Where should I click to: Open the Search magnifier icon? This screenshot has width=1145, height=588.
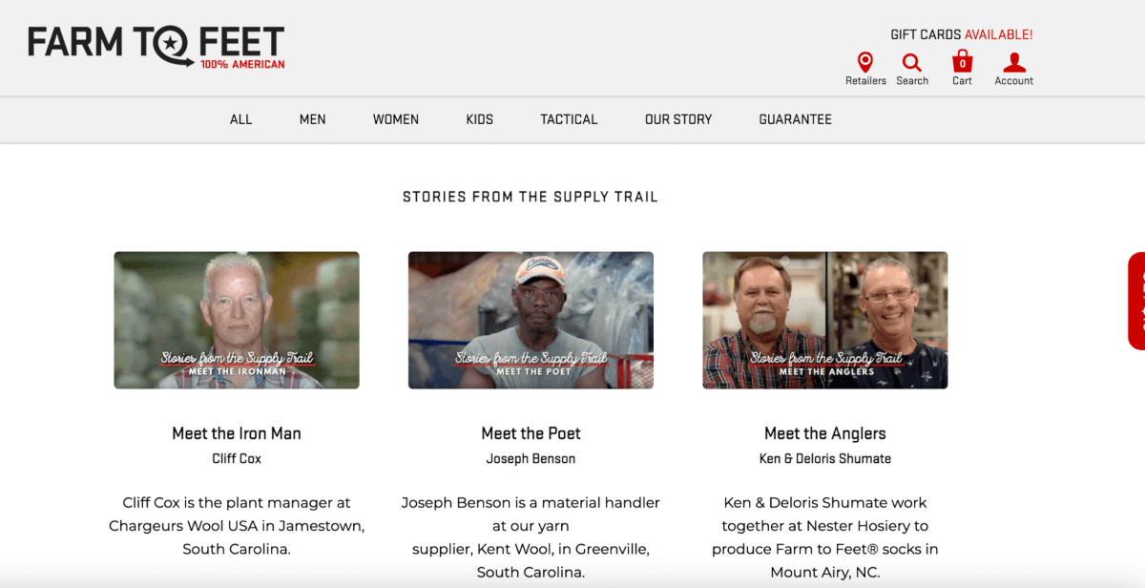coord(912,64)
